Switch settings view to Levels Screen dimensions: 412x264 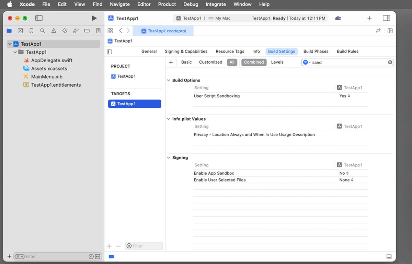pos(277,62)
